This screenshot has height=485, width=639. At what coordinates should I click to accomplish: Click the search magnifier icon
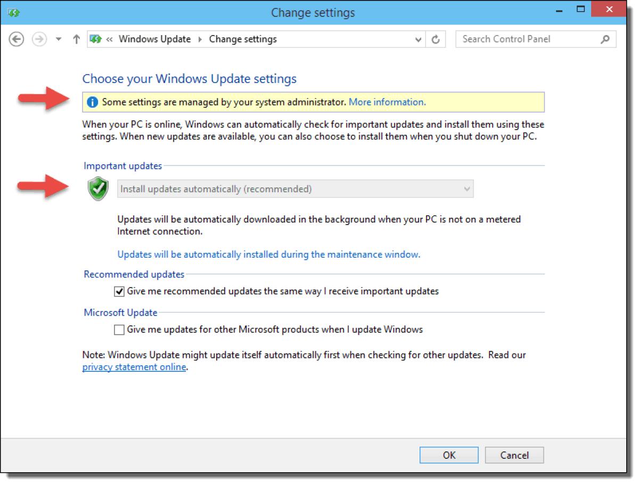pyautogui.click(x=604, y=39)
